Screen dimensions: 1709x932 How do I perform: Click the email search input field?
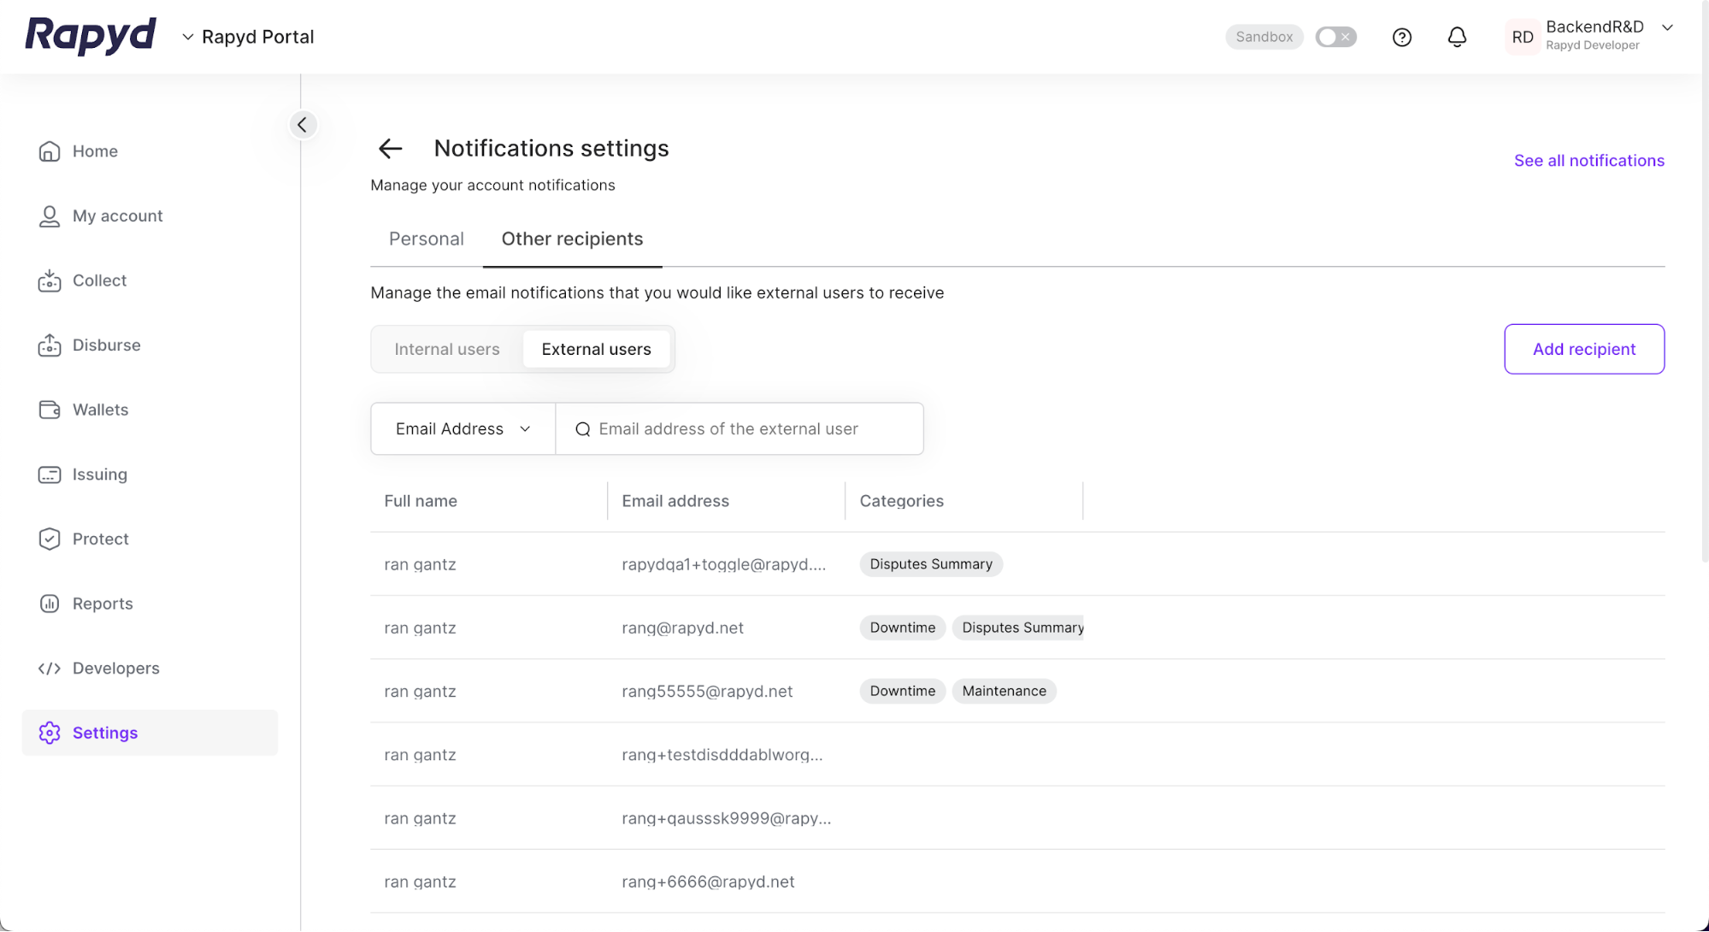click(740, 428)
